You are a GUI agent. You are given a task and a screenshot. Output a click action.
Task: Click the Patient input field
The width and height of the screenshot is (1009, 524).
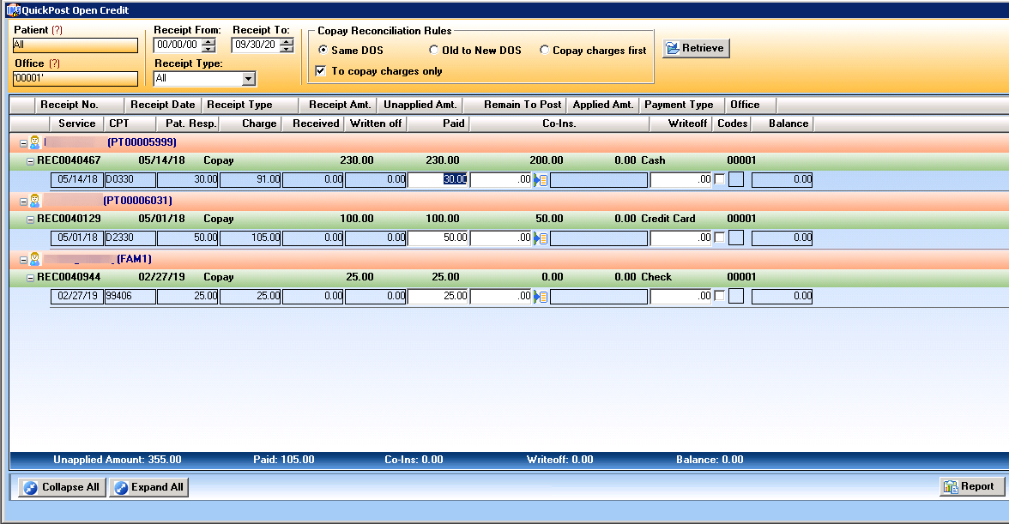(x=76, y=45)
